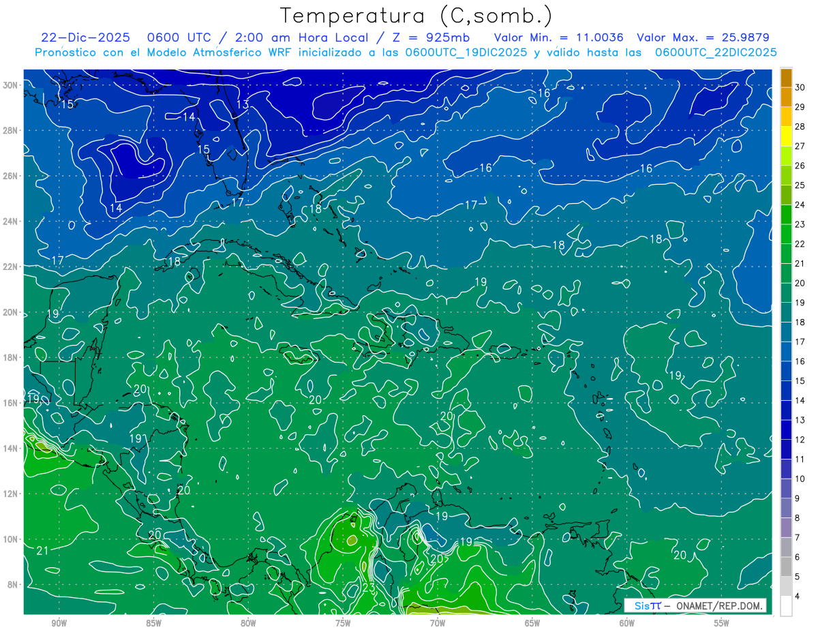Click the initialization stamp "0600UTC_19DIC2025"

tap(466, 52)
